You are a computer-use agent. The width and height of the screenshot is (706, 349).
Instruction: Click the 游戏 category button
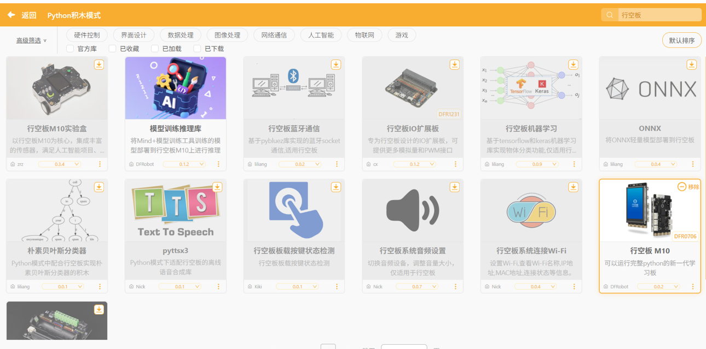click(x=402, y=35)
